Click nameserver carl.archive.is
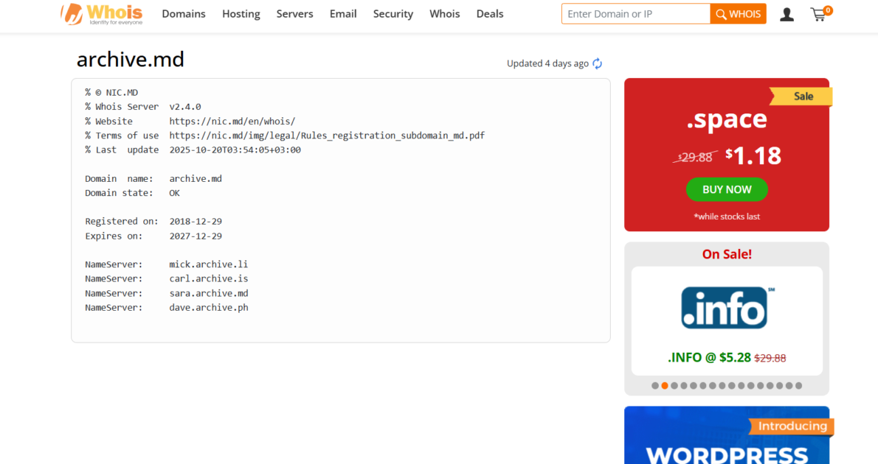This screenshot has width=878, height=464. [x=208, y=278]
